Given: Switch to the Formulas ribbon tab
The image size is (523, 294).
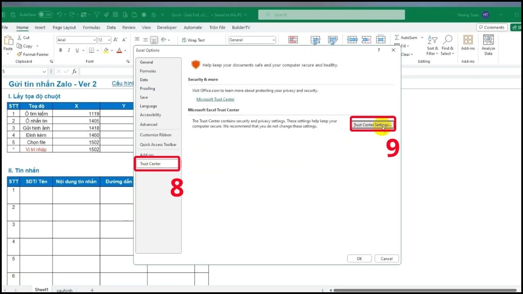Looking at the screenshot, I should (x=92, y=27).
